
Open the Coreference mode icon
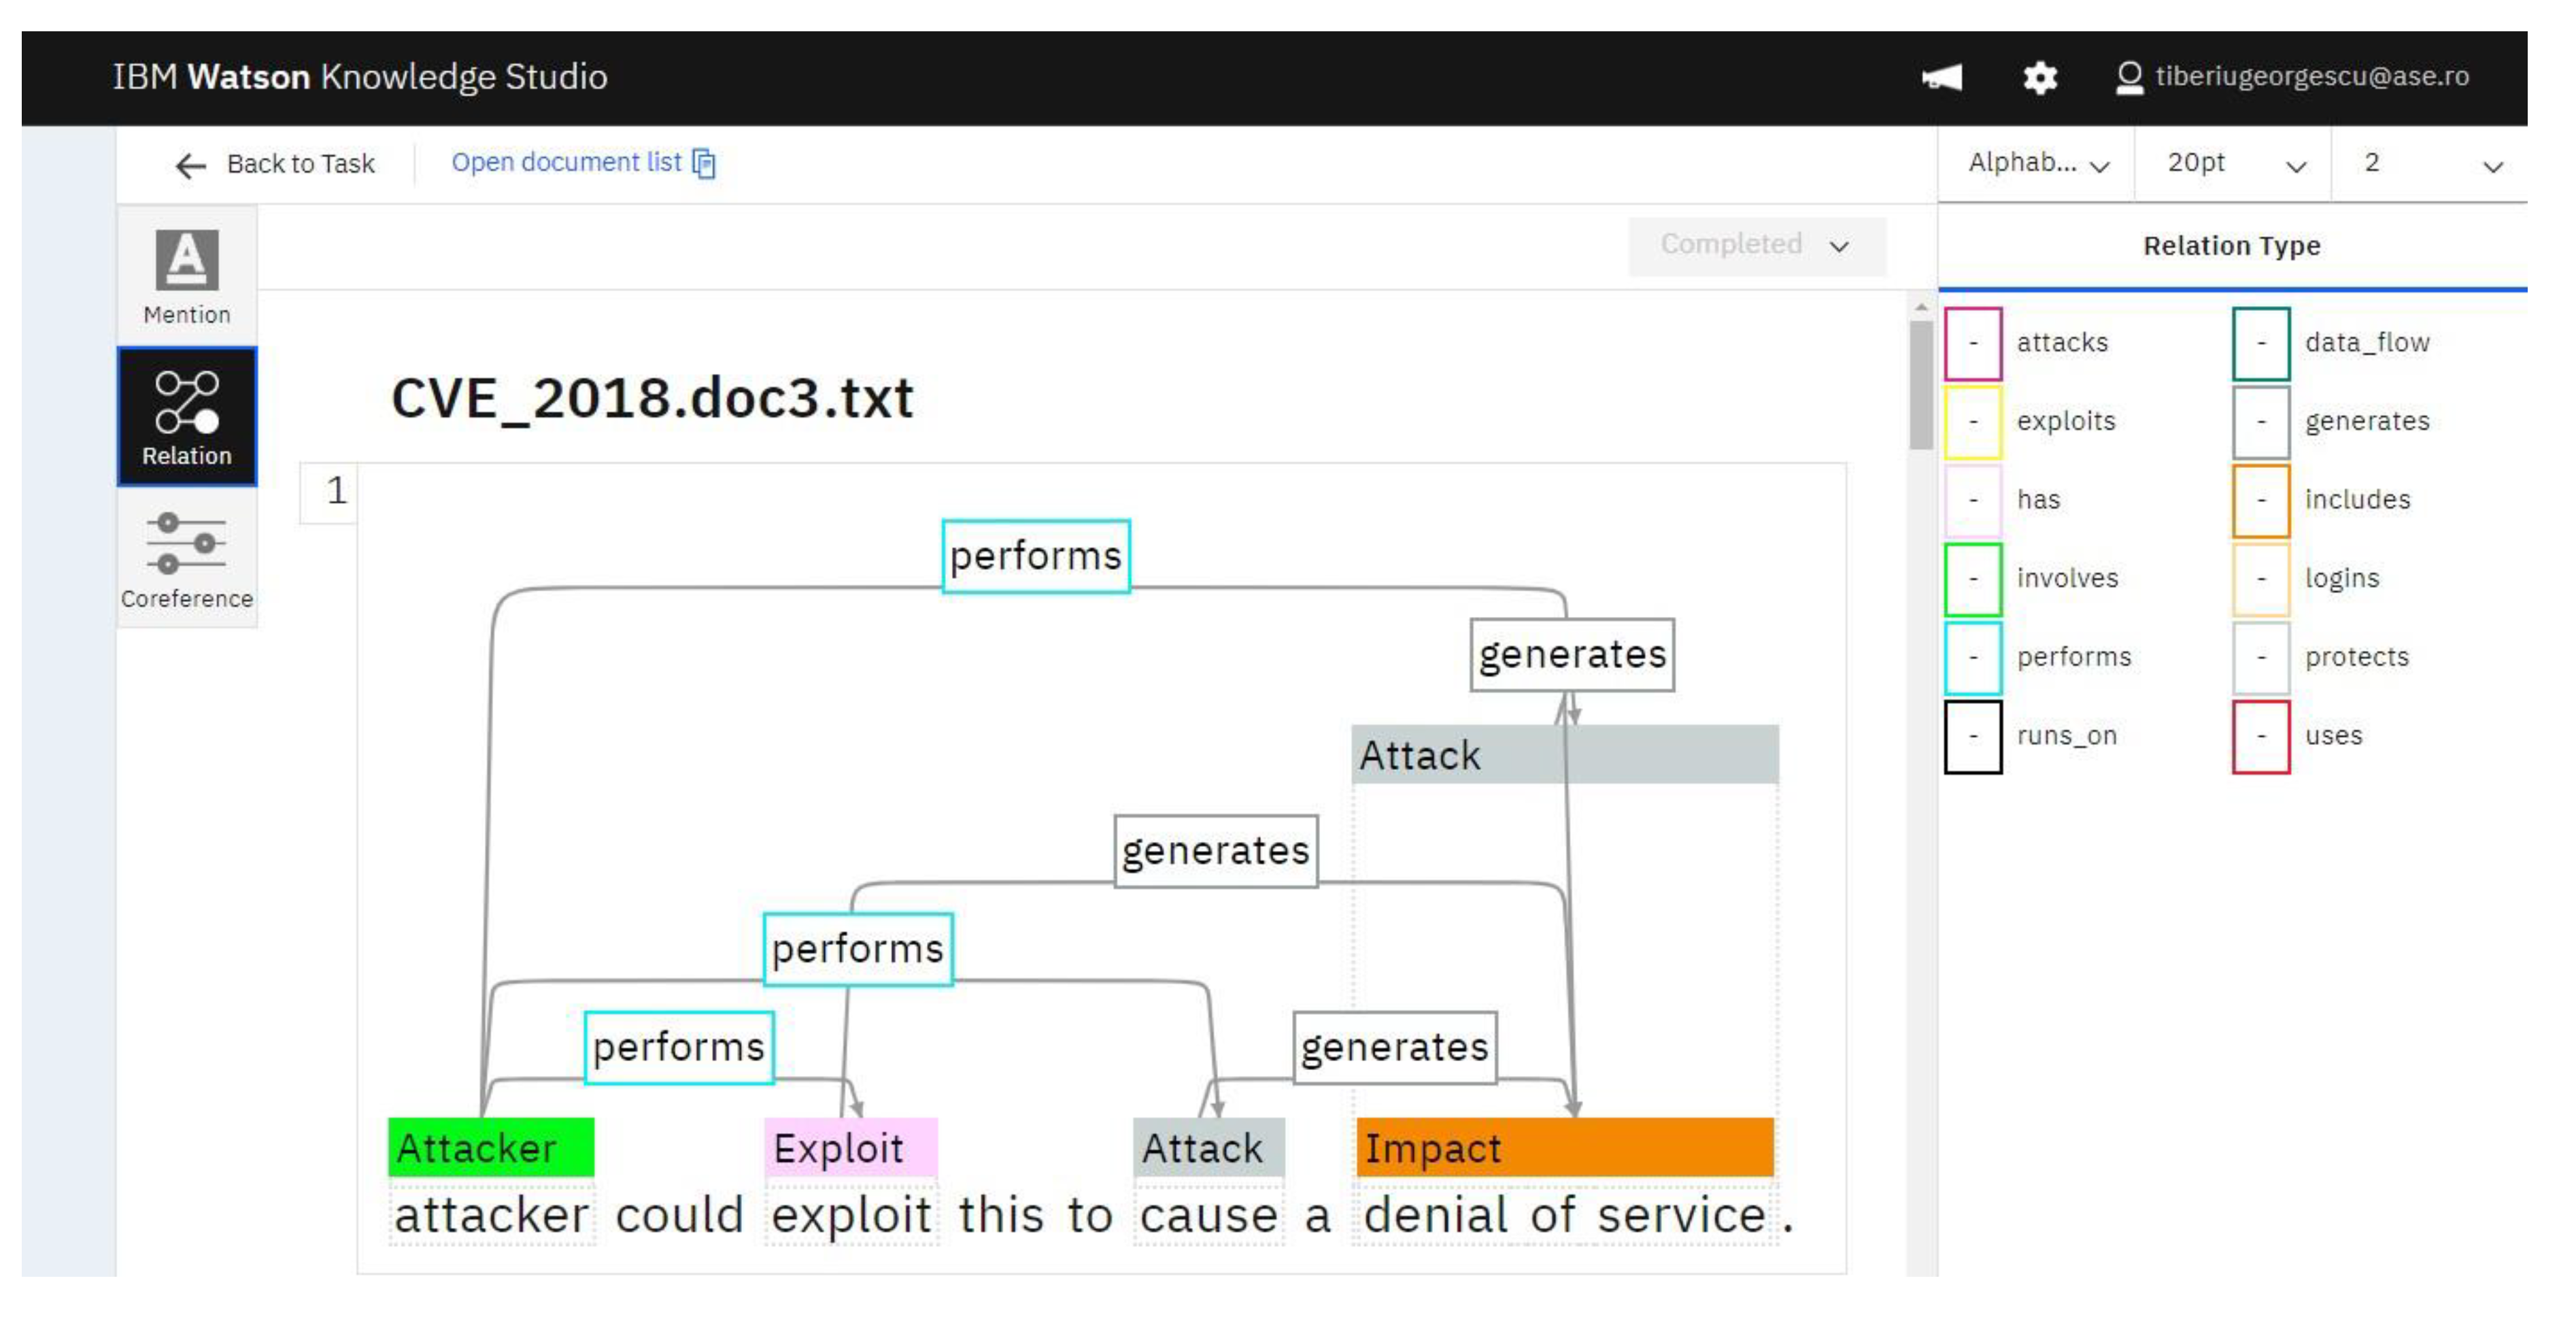tap(186, 543)
